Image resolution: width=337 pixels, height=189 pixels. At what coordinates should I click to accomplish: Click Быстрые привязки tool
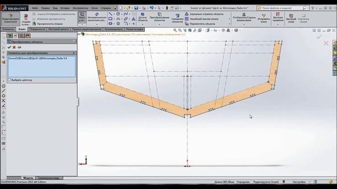tap(277, 17)
